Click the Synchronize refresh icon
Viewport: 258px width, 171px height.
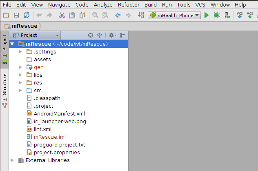pos(26,15)
